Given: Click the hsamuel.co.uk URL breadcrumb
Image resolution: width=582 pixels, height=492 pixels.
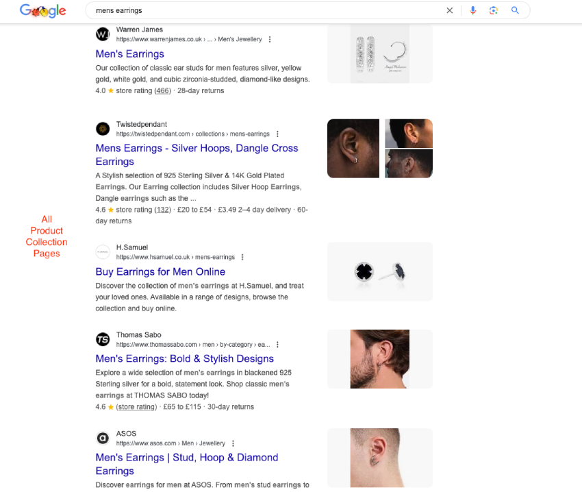Looking at the screenshot, I should point(175,257).
